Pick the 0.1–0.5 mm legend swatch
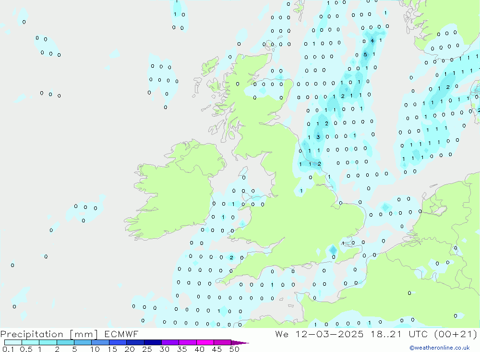Image resolution: width=480 pixels, height=352 pixels. 13,342
